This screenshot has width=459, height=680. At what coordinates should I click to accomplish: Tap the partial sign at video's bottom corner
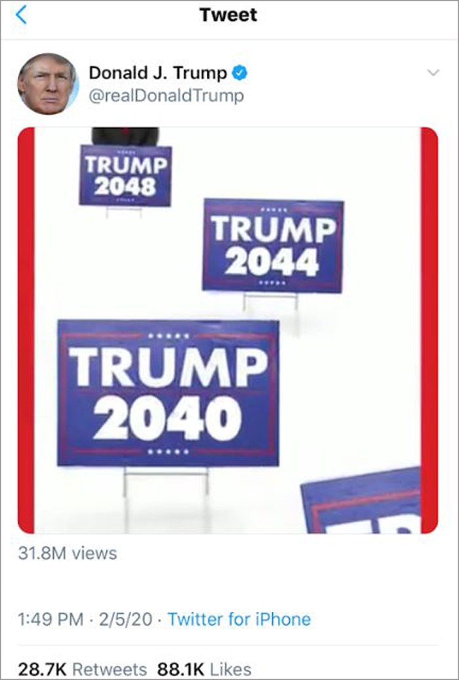pyautogui.click(x=361, y=500)
